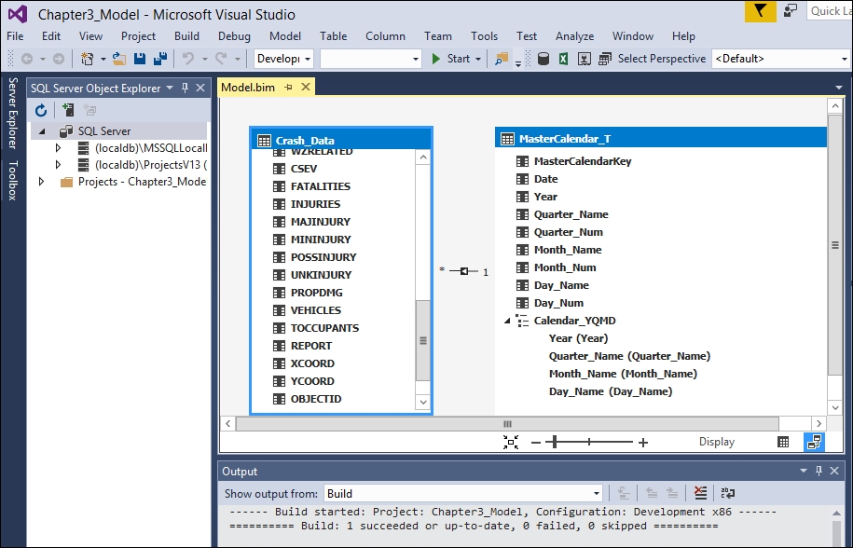Click the diagram zoom slider handle
This screenshot has width=853, height=548.
pyautogui.click(x=555, y=442)
